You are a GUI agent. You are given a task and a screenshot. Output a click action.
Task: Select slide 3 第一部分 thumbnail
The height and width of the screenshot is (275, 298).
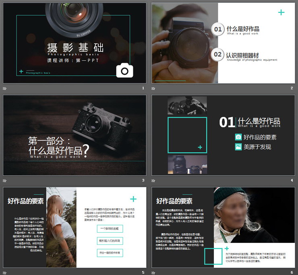point(74,135)
